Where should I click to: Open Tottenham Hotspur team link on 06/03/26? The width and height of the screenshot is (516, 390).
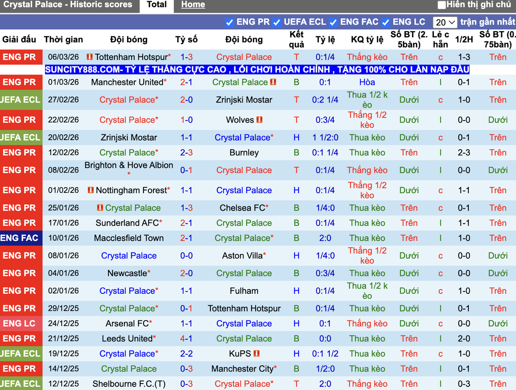(131, 57)
